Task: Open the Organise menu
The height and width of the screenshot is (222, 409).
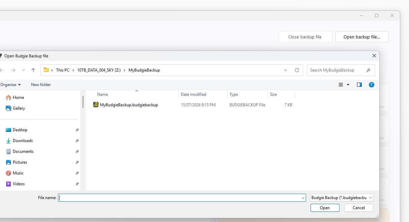Action: pos(10,85)
